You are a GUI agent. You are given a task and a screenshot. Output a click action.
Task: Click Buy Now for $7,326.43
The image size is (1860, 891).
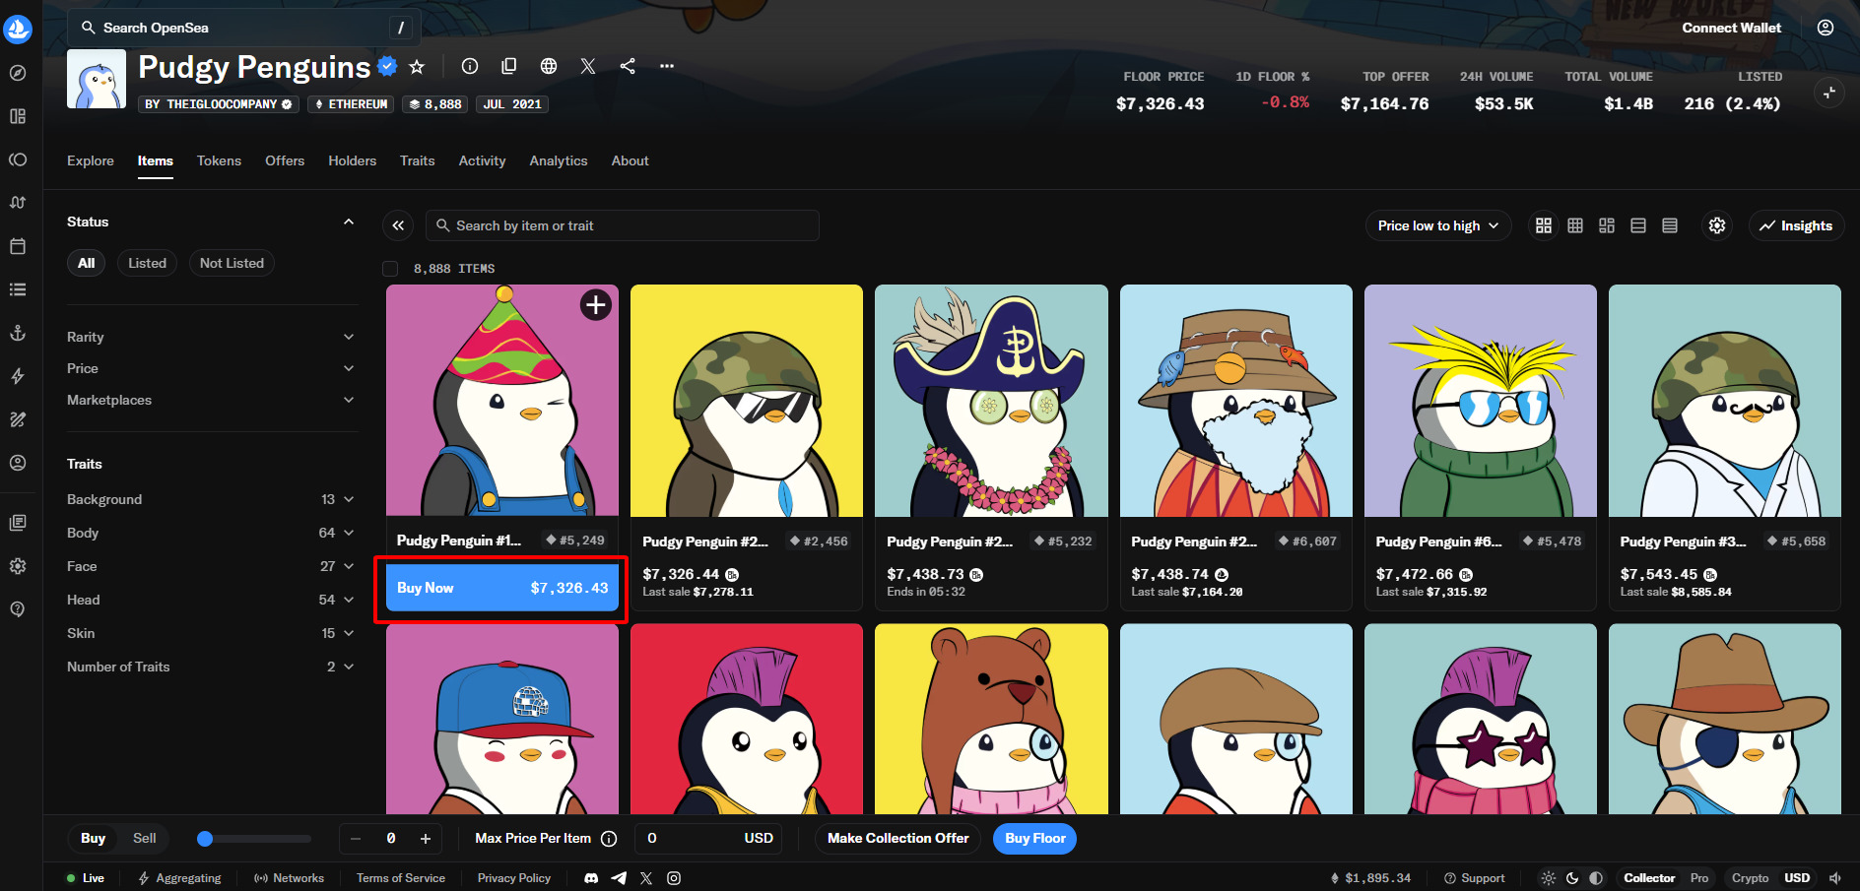click(x=502, y=588)
